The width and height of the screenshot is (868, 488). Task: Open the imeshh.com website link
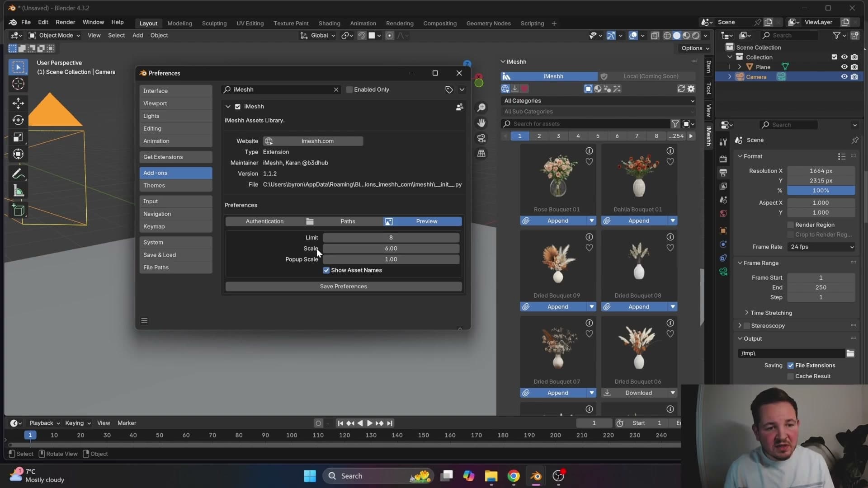pos(313,141)
